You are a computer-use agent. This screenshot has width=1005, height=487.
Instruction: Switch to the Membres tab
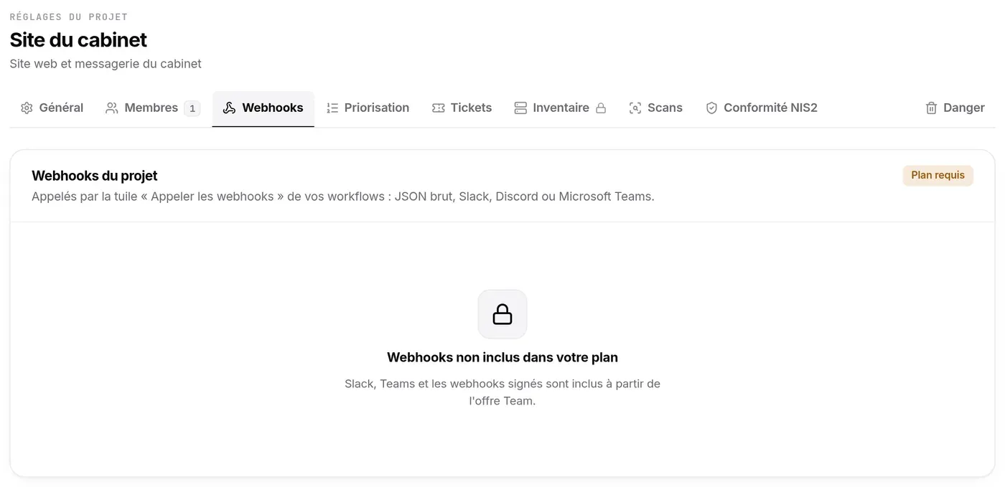point(153,108)
